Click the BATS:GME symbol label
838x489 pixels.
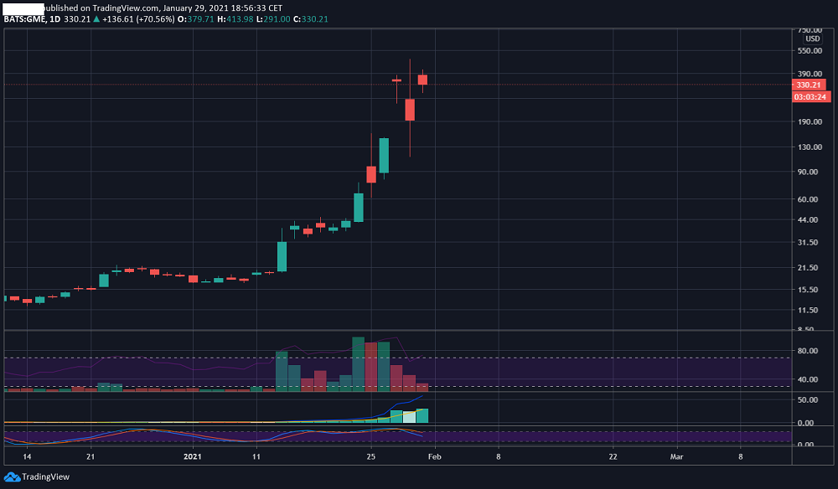24,19
